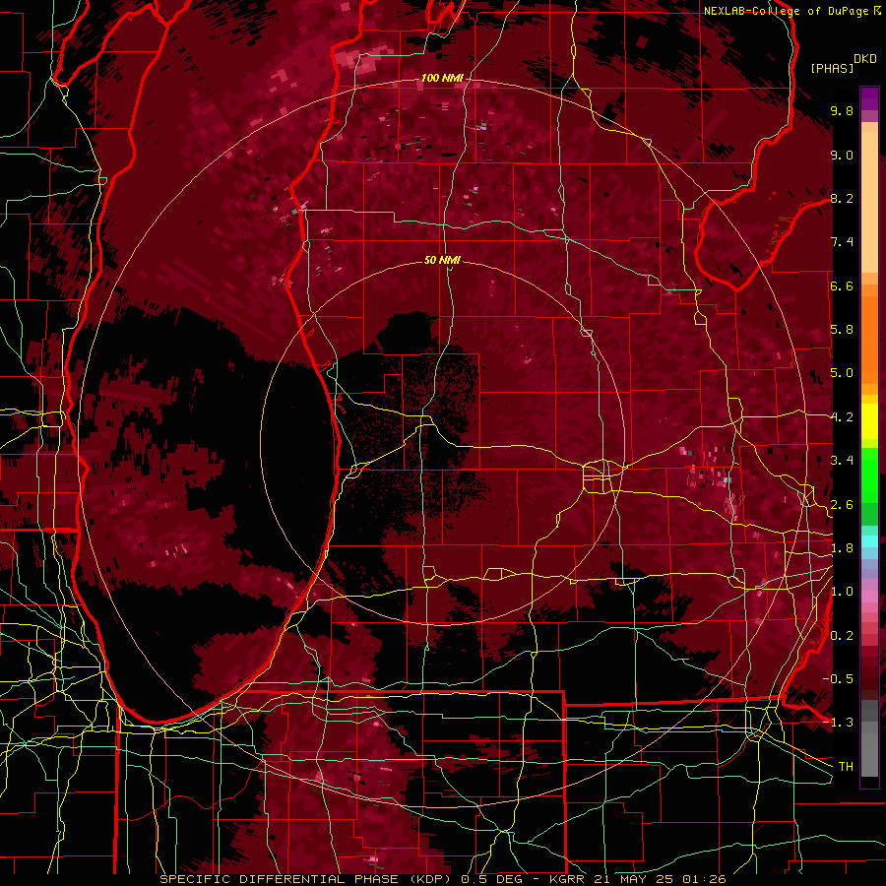The width and height of the screenshot is (886, 886).
Task: Click the 9.8 colorbar value
Action: (x=842, y=110)
